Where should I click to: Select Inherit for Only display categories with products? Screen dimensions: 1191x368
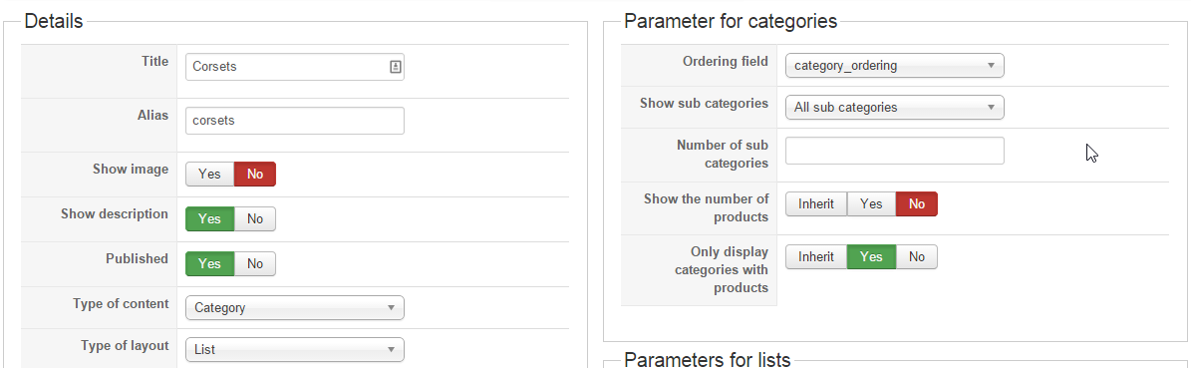pyautogui.click(x=816, y=257)
